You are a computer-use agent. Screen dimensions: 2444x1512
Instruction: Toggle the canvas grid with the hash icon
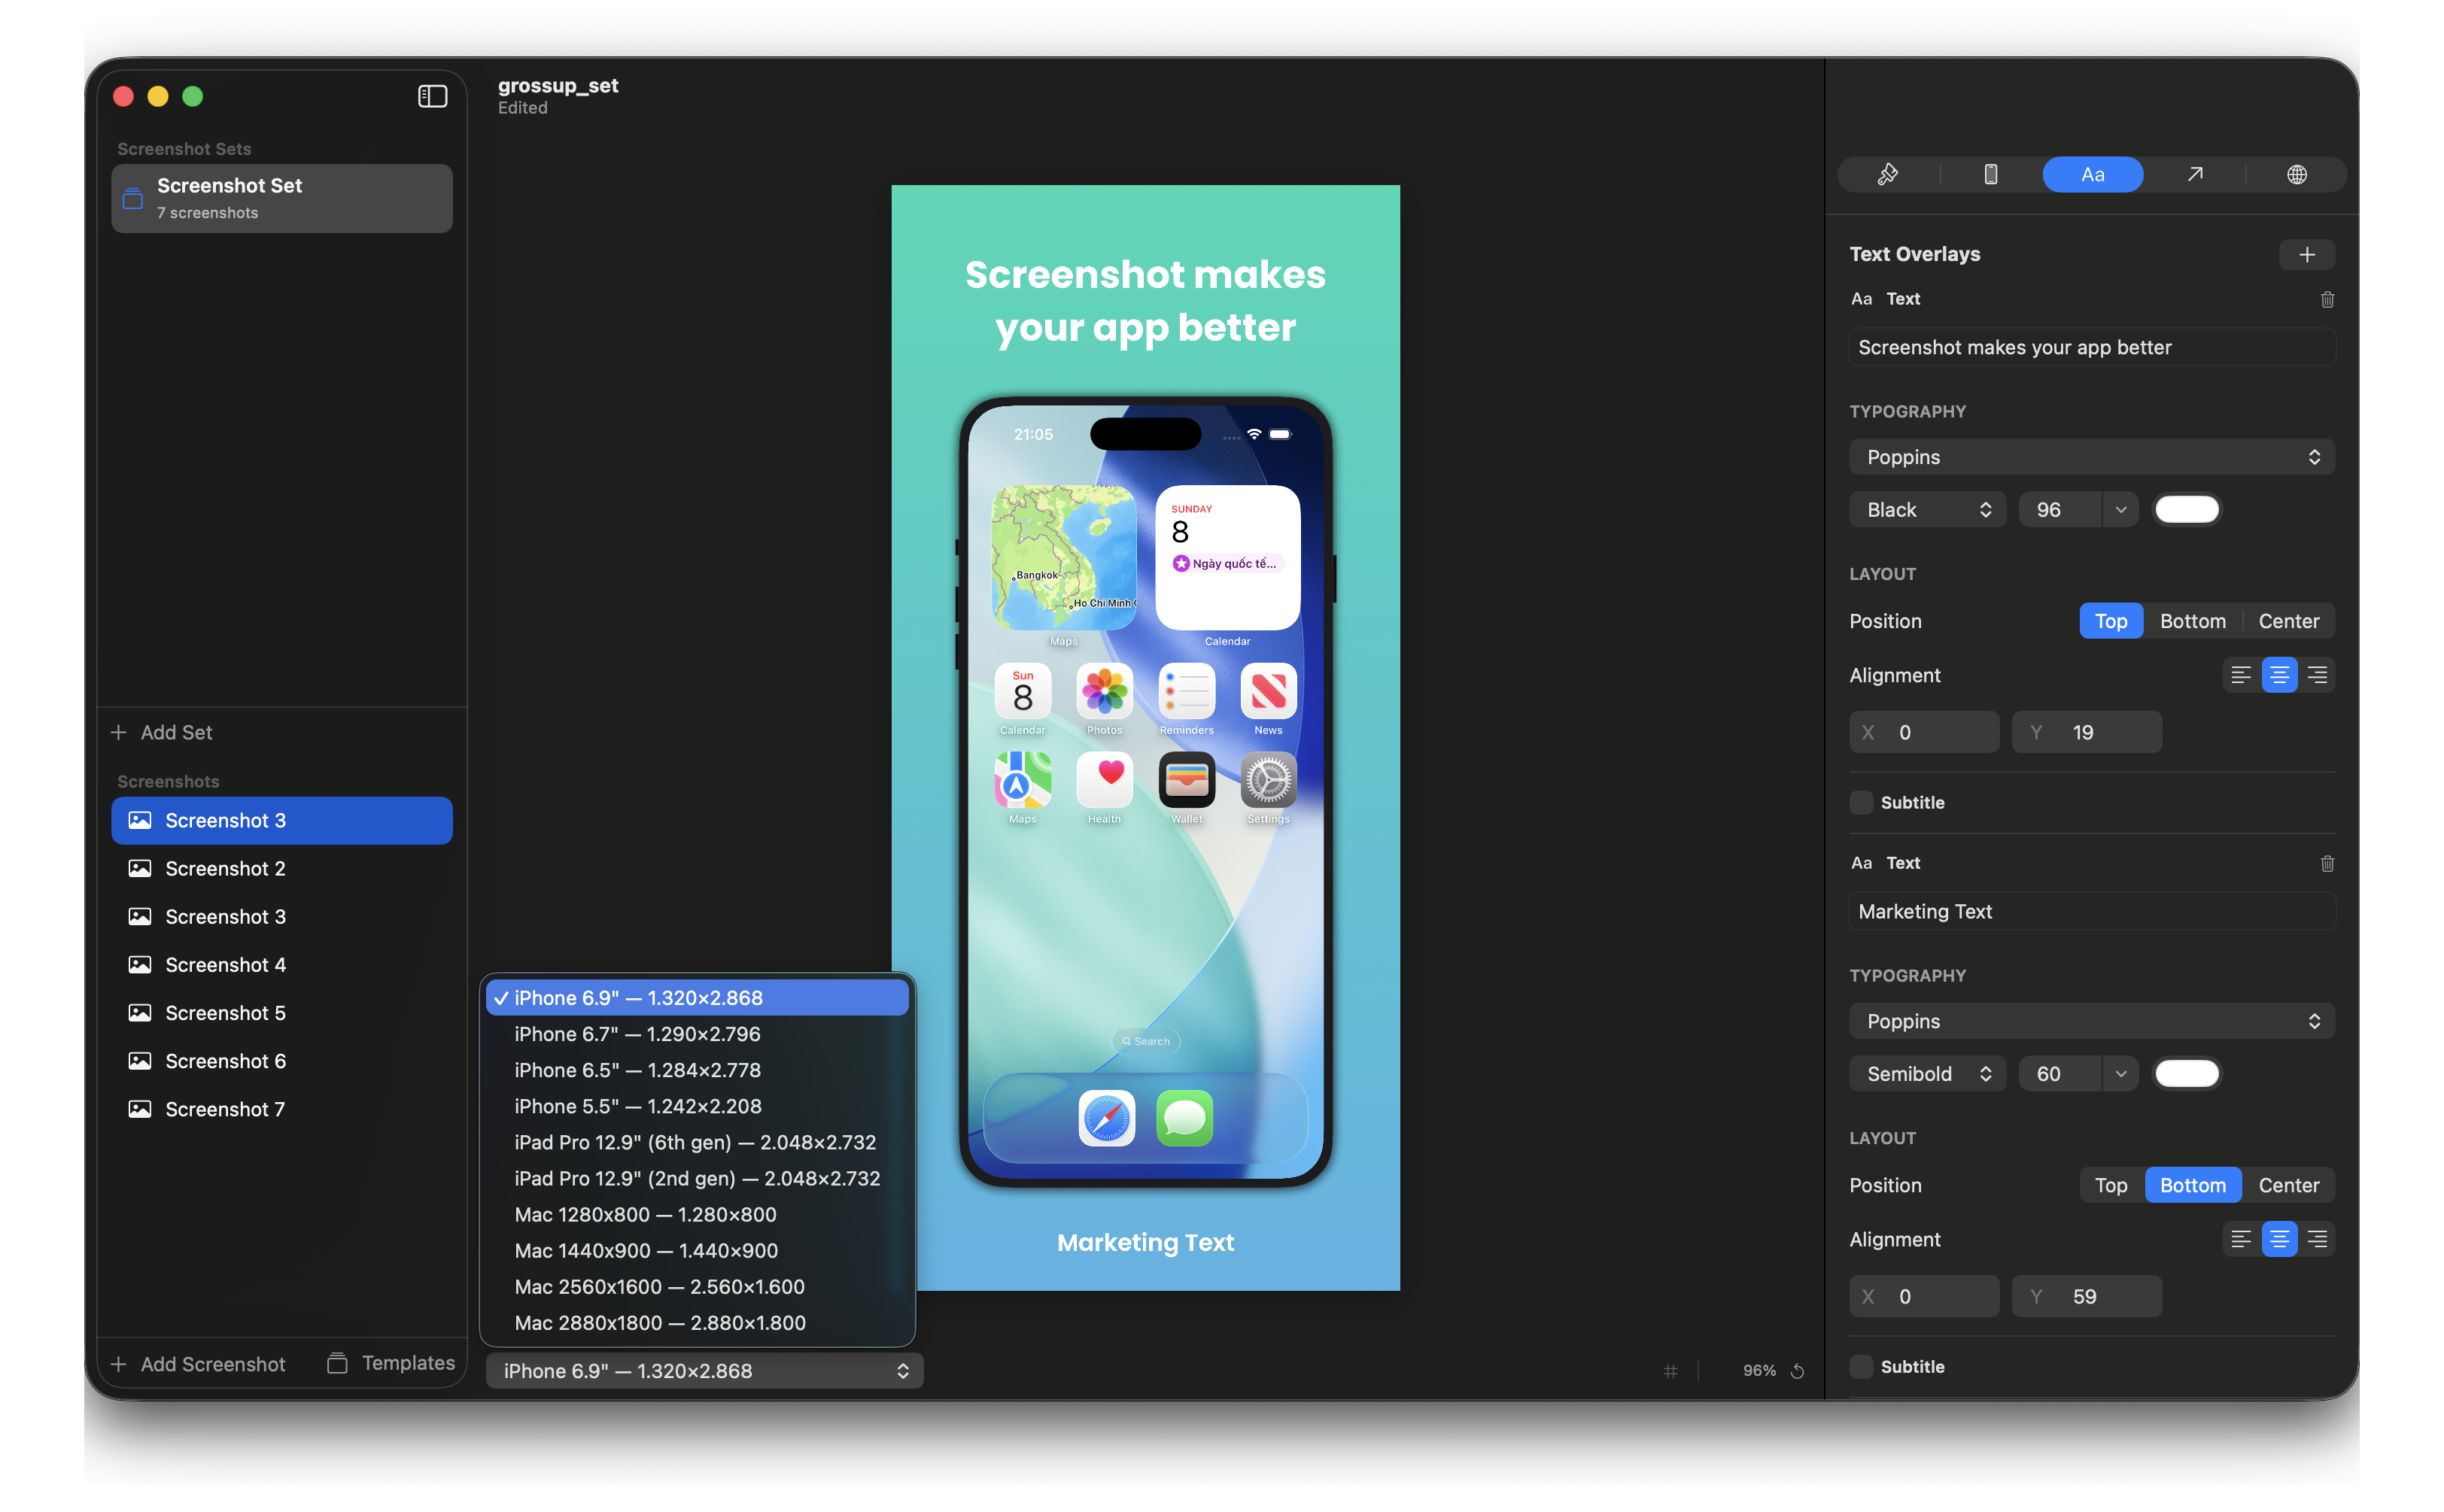[1670, 1371]
